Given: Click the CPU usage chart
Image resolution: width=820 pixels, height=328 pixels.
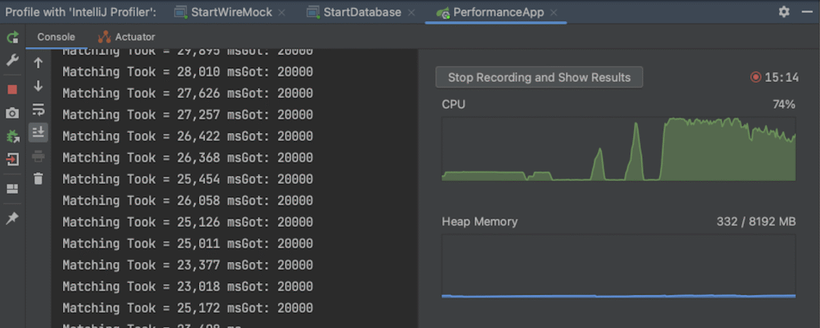Looking at the screenshot, I should tap(619, 149).
